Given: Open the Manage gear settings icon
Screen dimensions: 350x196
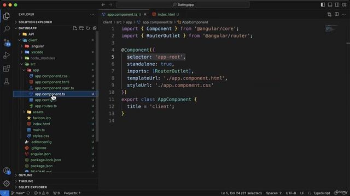Looking at the screenshot, I should (x=7, y=183).
